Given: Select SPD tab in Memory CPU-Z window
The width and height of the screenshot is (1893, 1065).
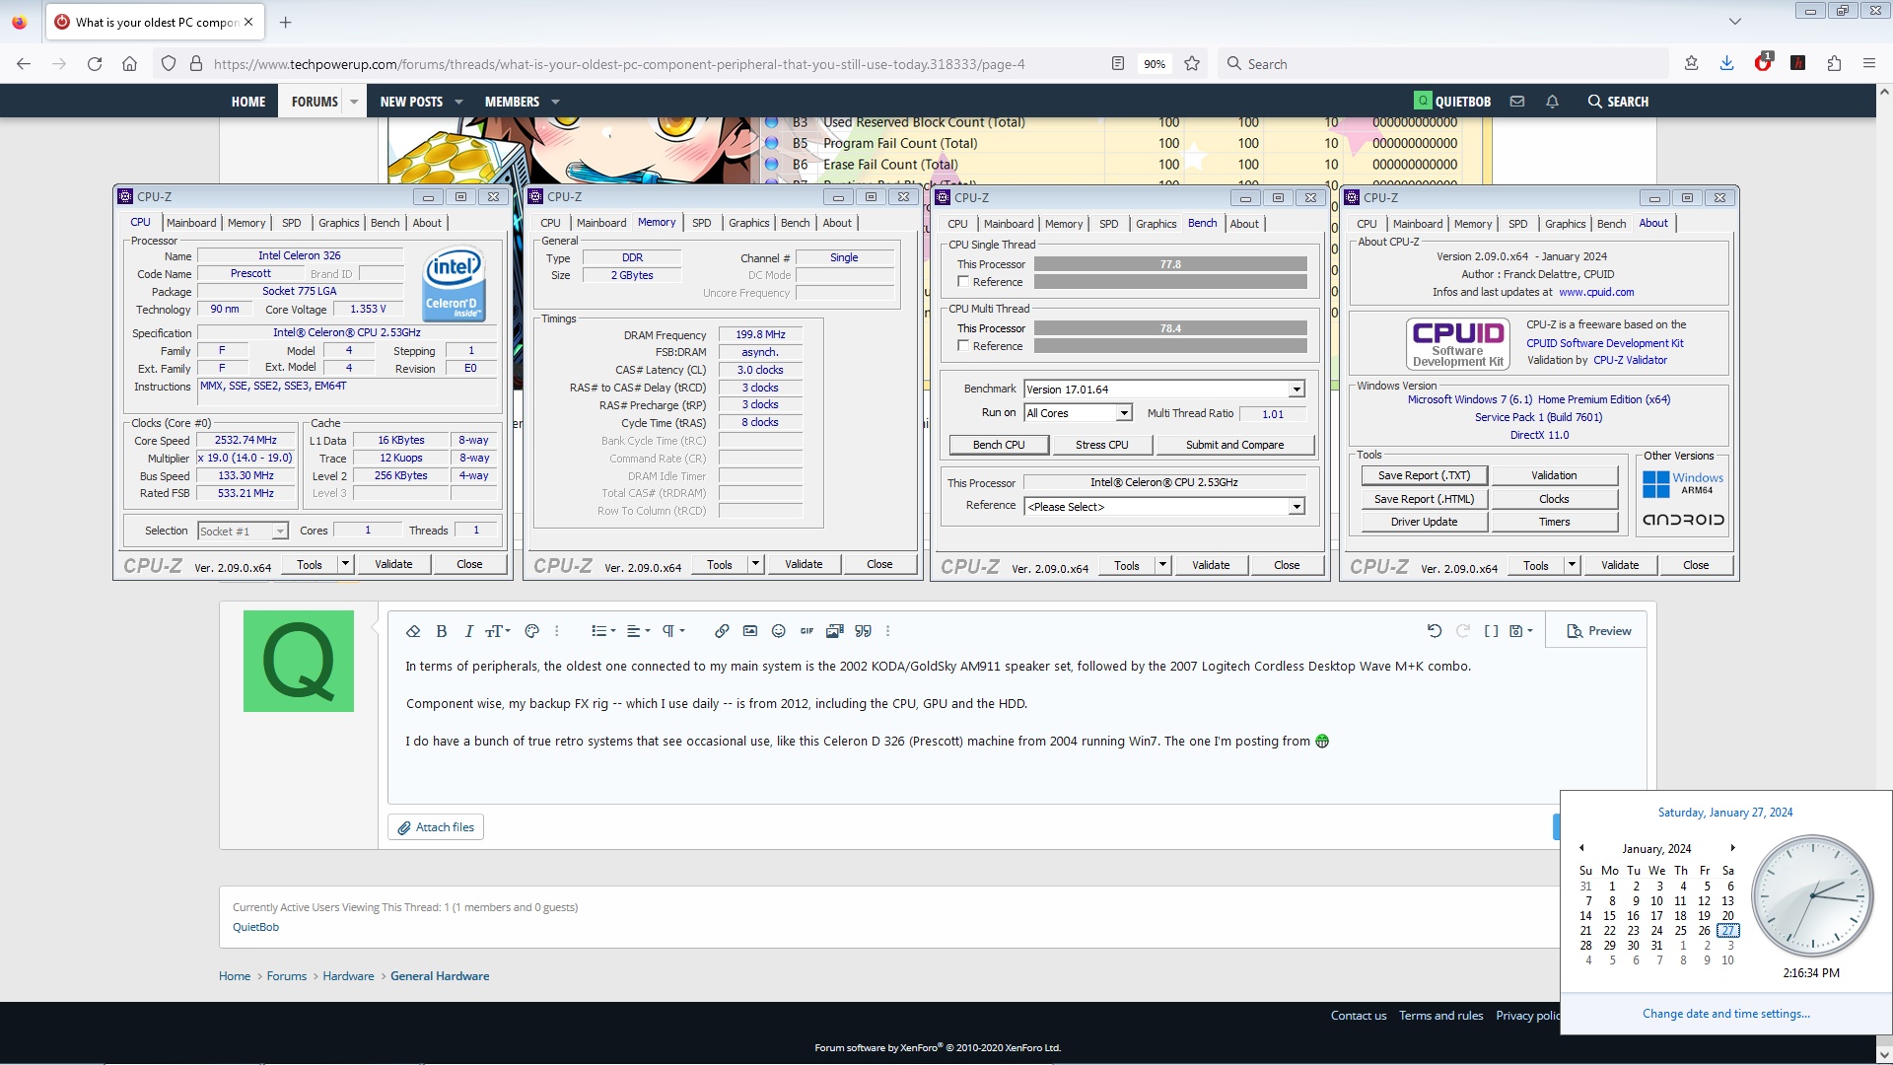Looking at the screenshot, I should coord(702,223).
